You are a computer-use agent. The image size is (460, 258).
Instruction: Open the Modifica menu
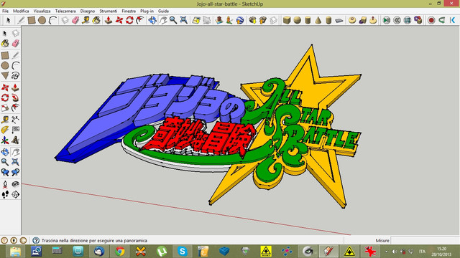(21, 11)
